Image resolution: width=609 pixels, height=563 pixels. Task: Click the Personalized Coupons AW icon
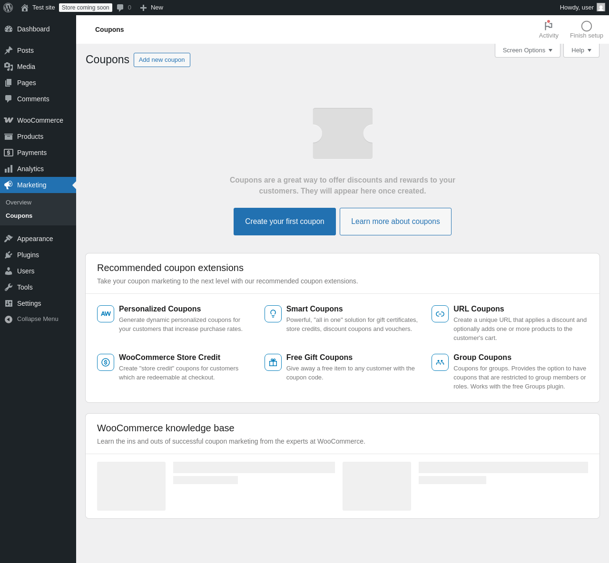click(x=106, y=314)
